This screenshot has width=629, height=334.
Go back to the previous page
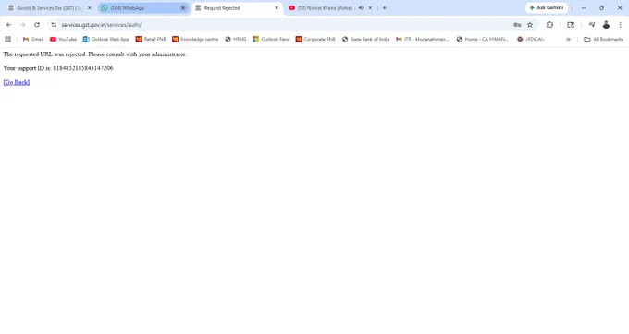[9, 25]
